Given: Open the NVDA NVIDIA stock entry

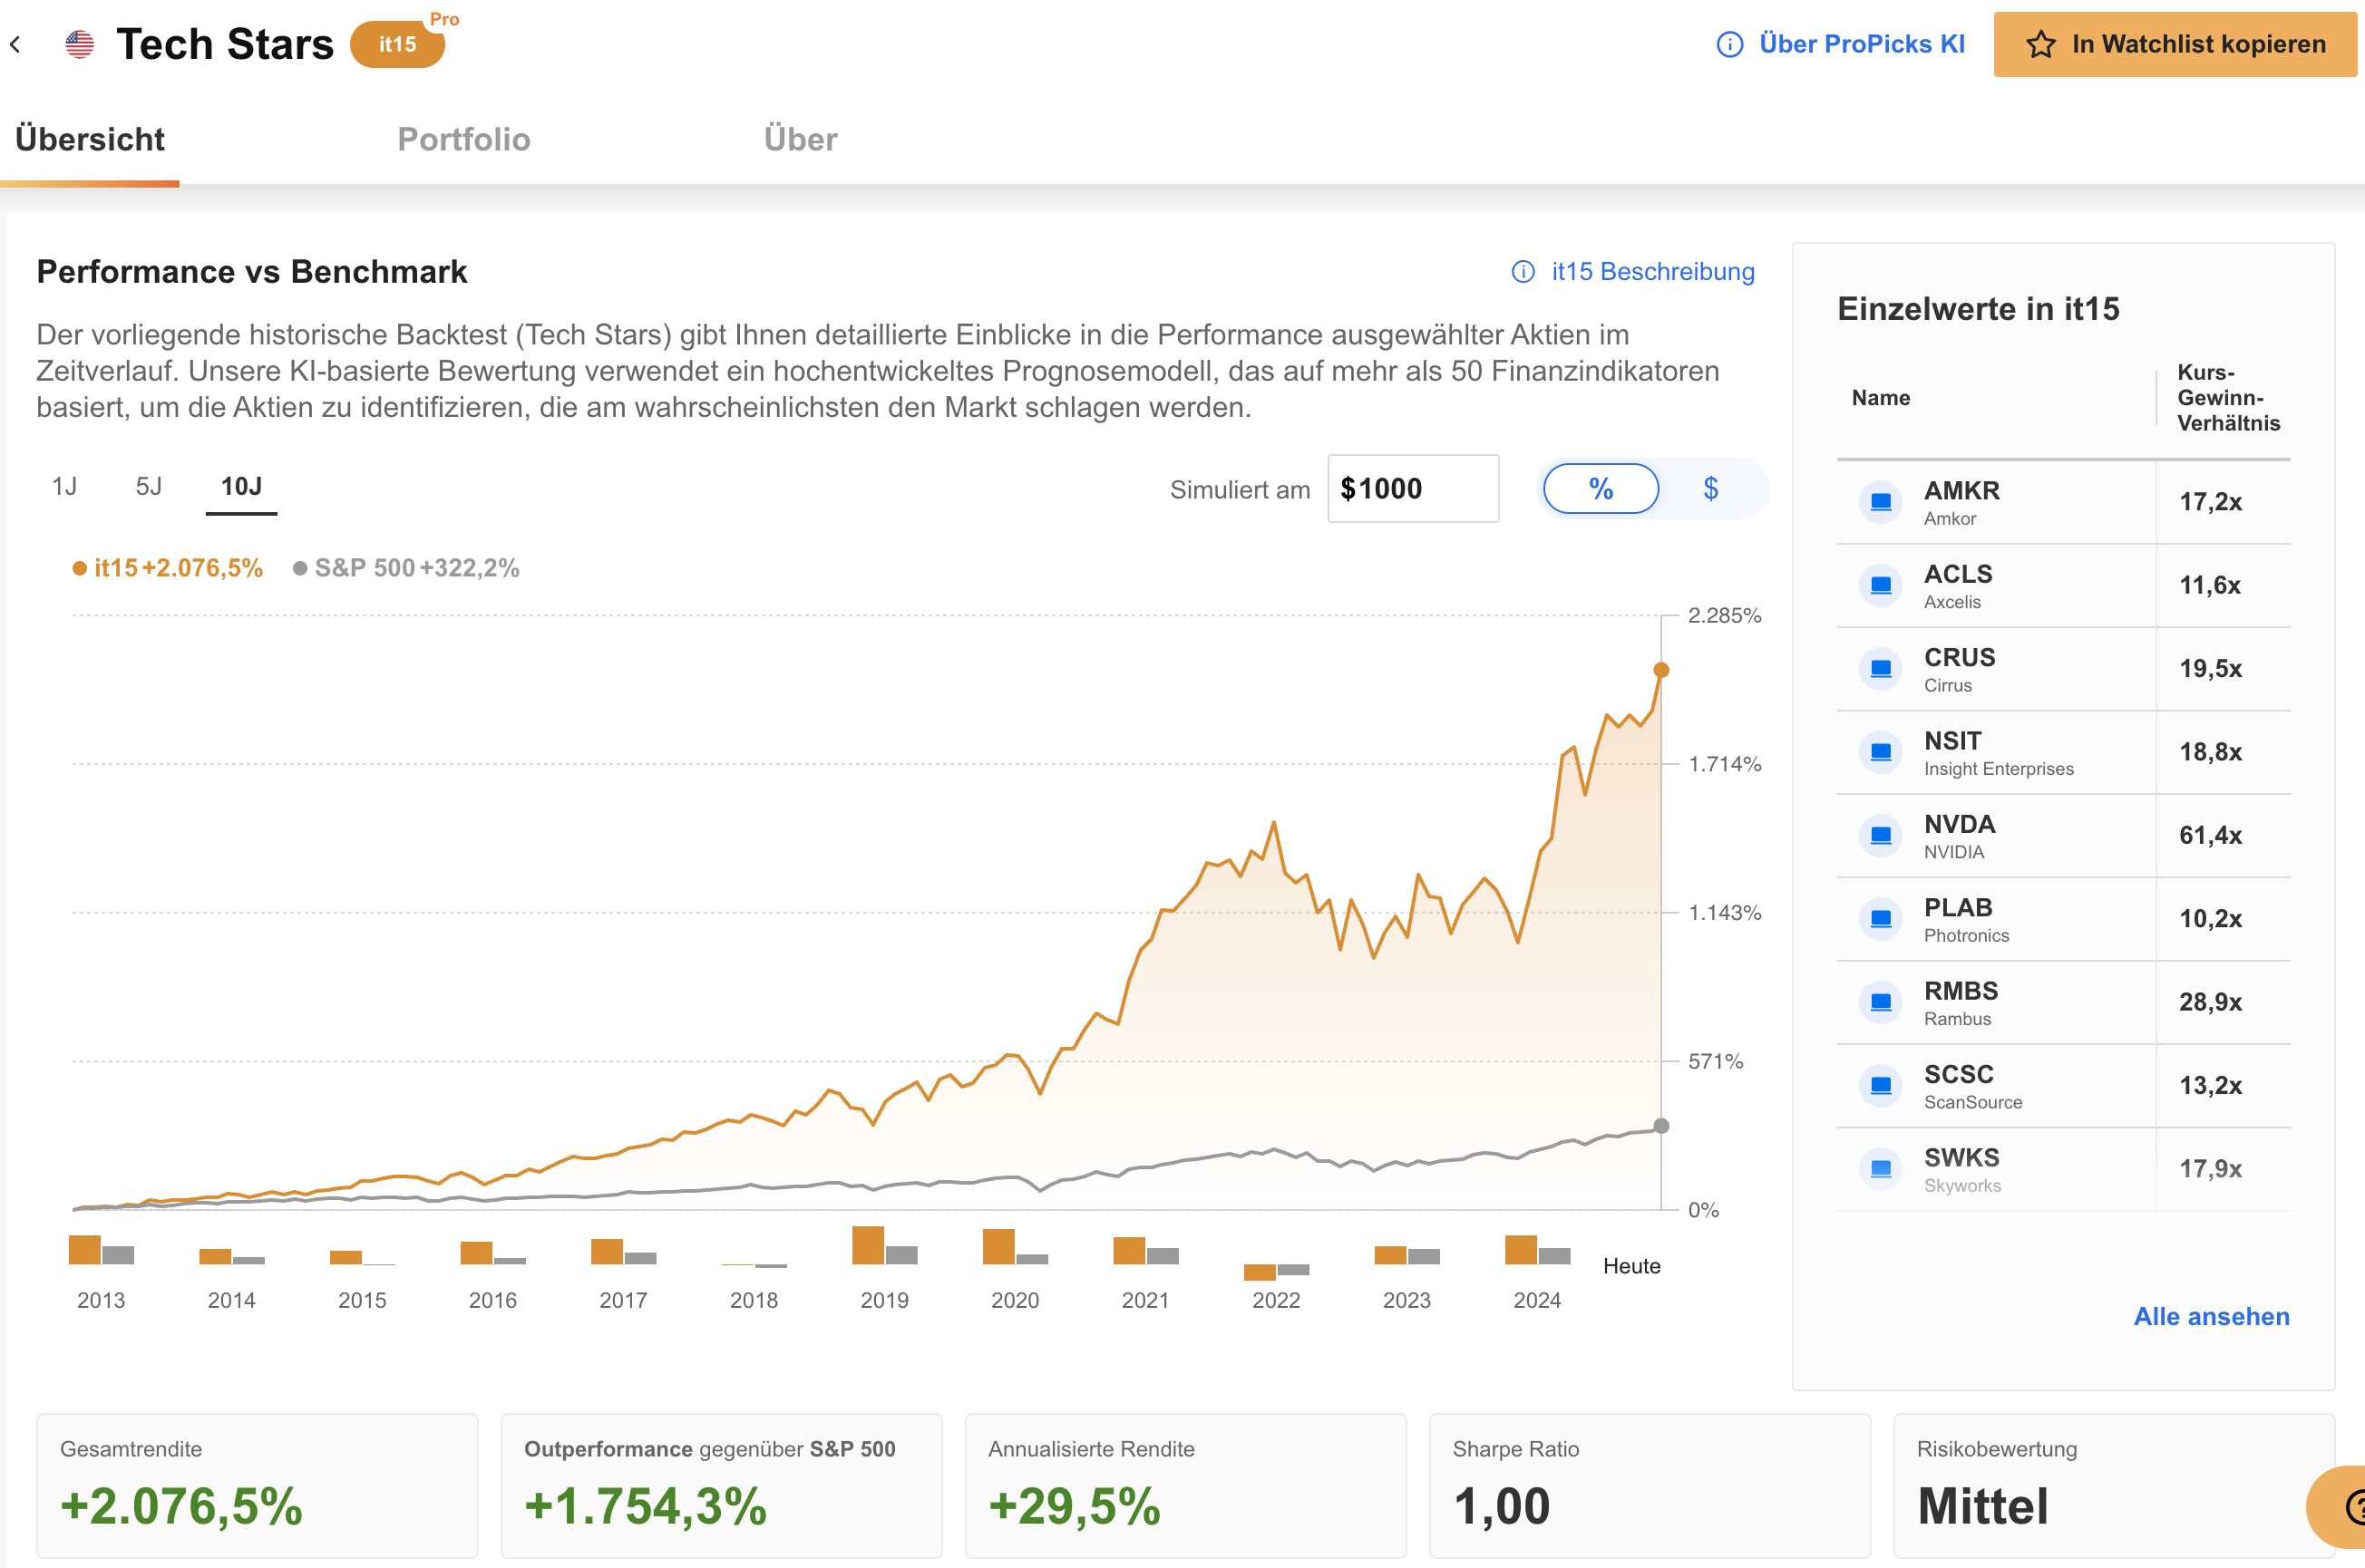Looking at the screenshot, I should coord(2063,835).
